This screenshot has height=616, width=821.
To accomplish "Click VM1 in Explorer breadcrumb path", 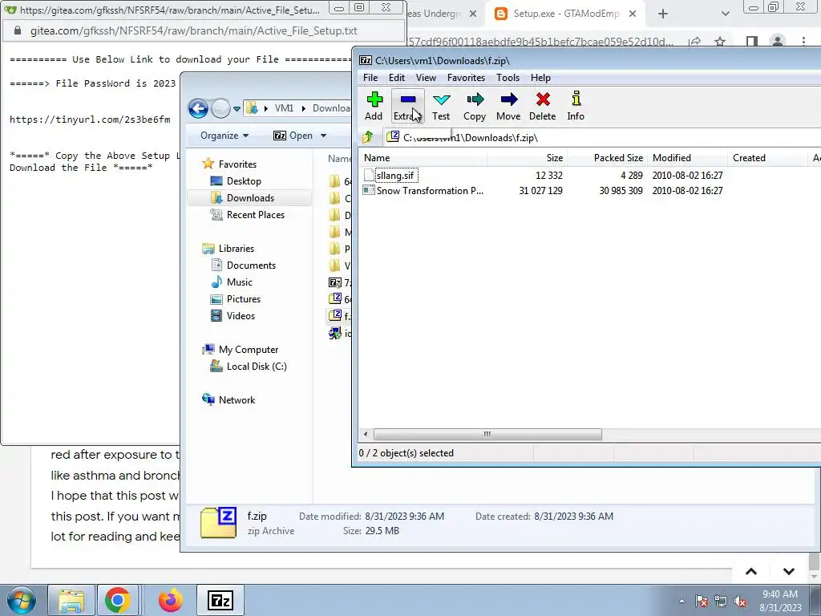I will pyautogui.click(x=284, y=108).
